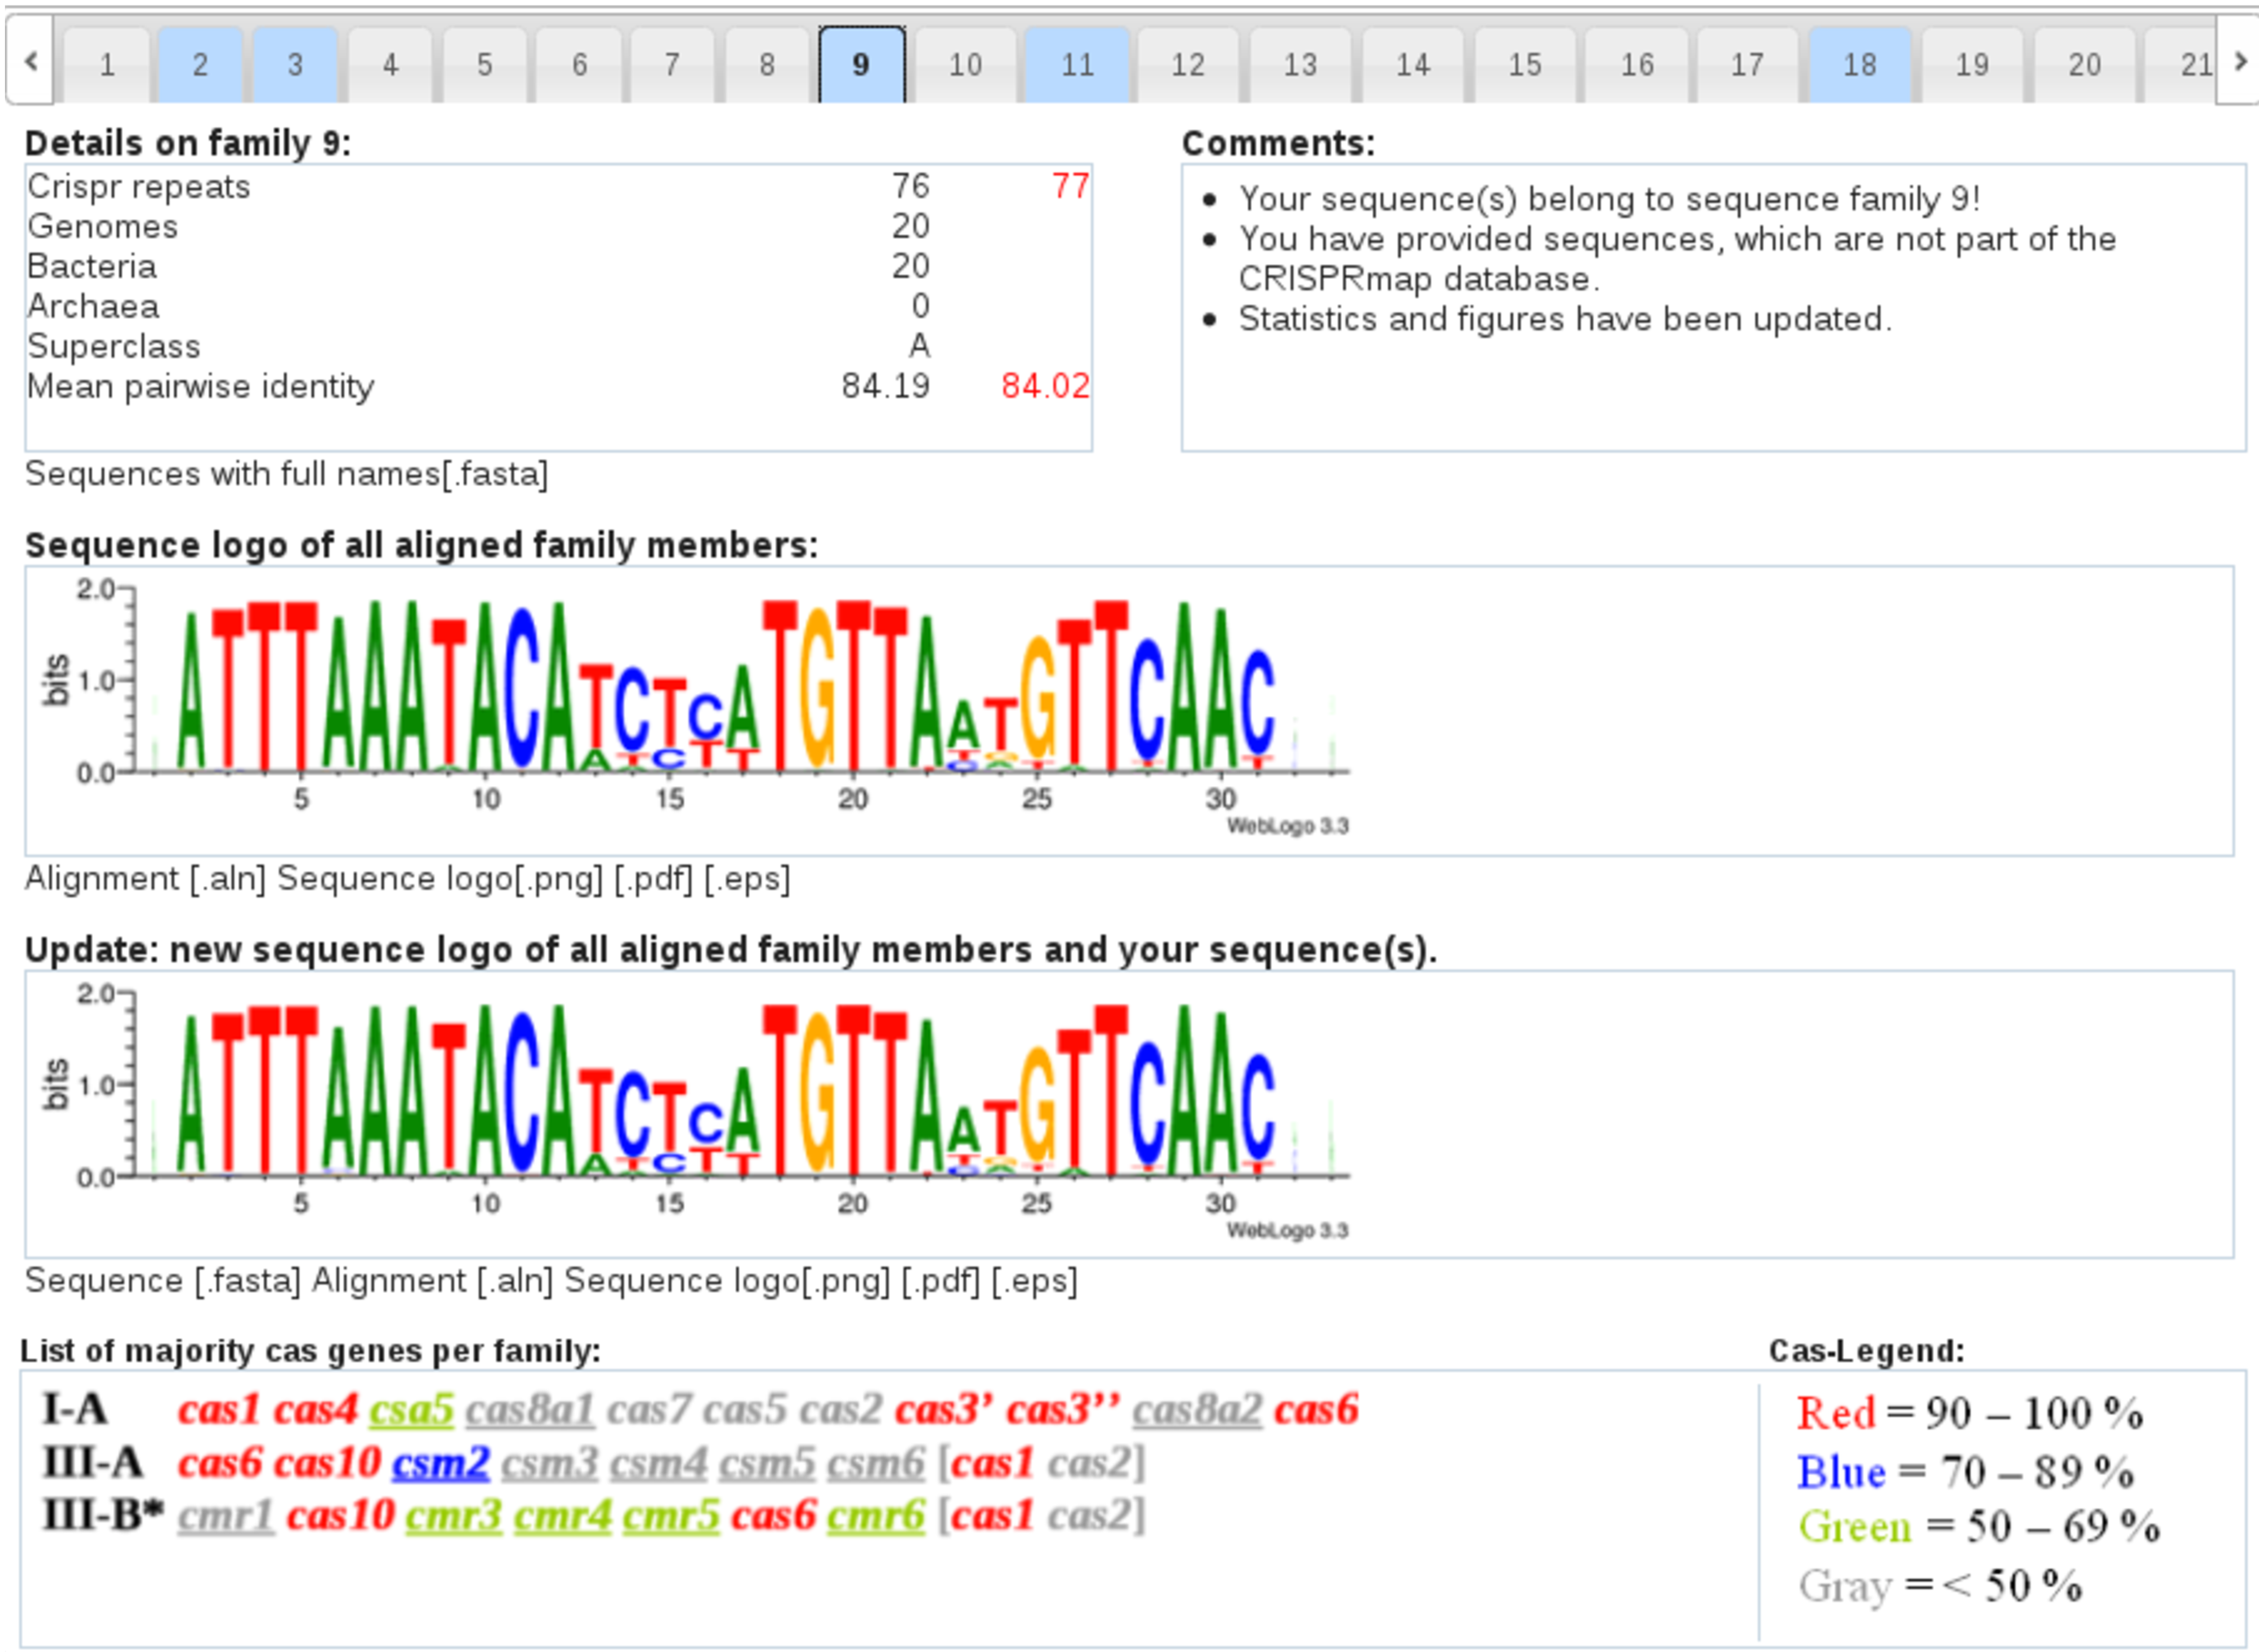This screenshot has height=1652, width=2259.
Task: Switch to highlighted family tab 3
Action: (295, 65)
